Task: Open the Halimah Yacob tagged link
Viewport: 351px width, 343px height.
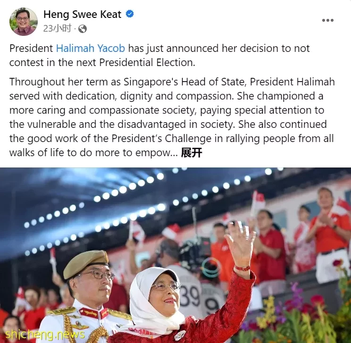Action: pyautogui.click(x=90, y=49)
